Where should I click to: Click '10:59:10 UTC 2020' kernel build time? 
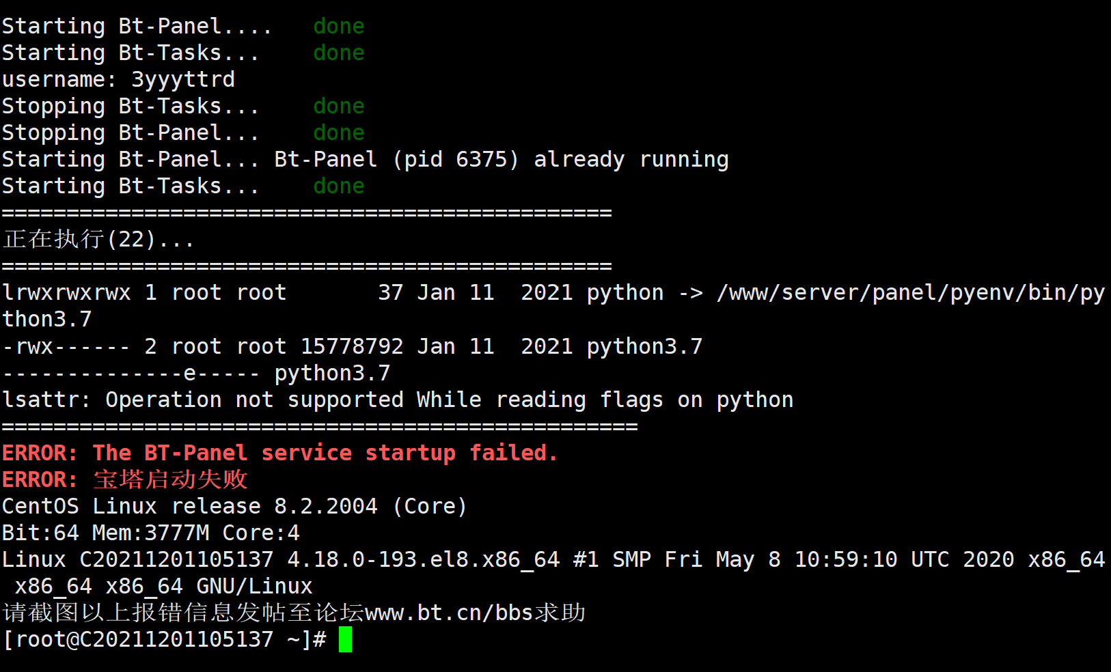[904, 559]
